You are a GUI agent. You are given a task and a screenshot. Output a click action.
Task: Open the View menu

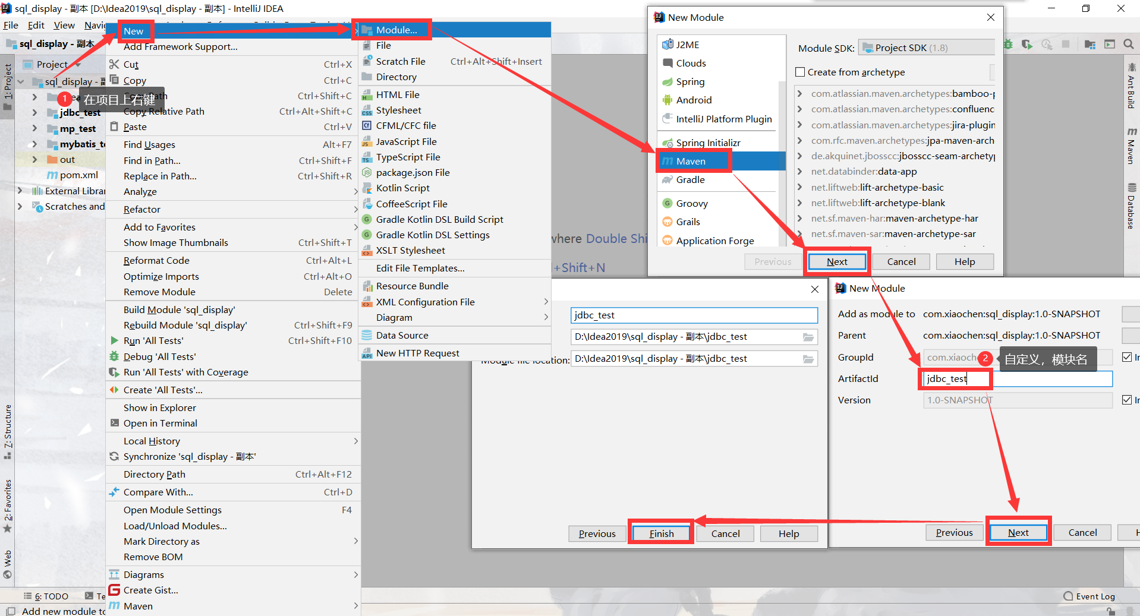tap(64, 25)
